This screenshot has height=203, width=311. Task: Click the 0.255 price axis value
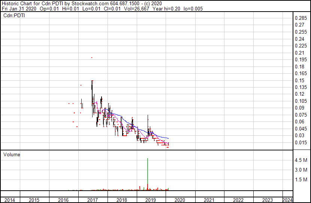301,32
